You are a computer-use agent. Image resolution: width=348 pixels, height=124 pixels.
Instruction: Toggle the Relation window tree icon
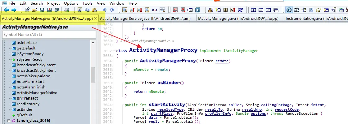pos(304,10)
